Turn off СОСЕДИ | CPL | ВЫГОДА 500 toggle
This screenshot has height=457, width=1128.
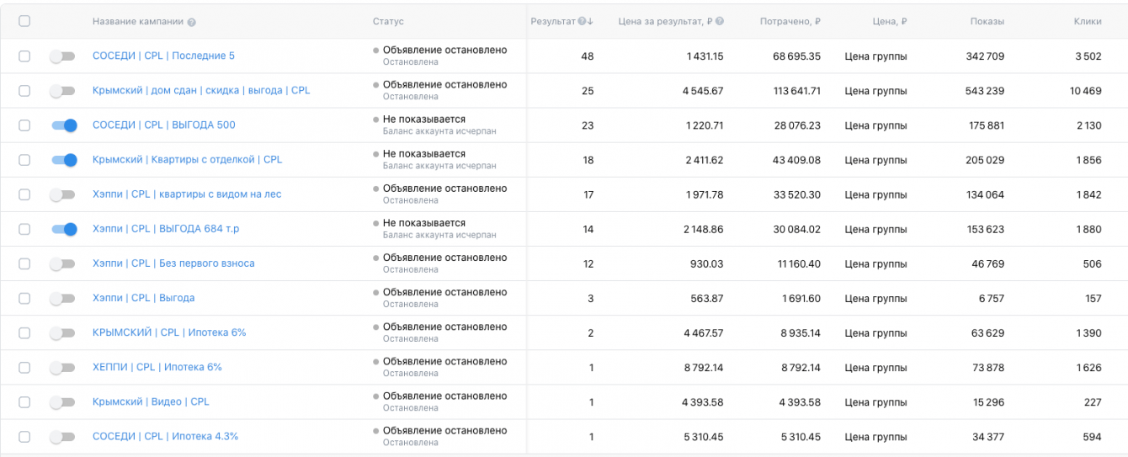pos(64,125)
